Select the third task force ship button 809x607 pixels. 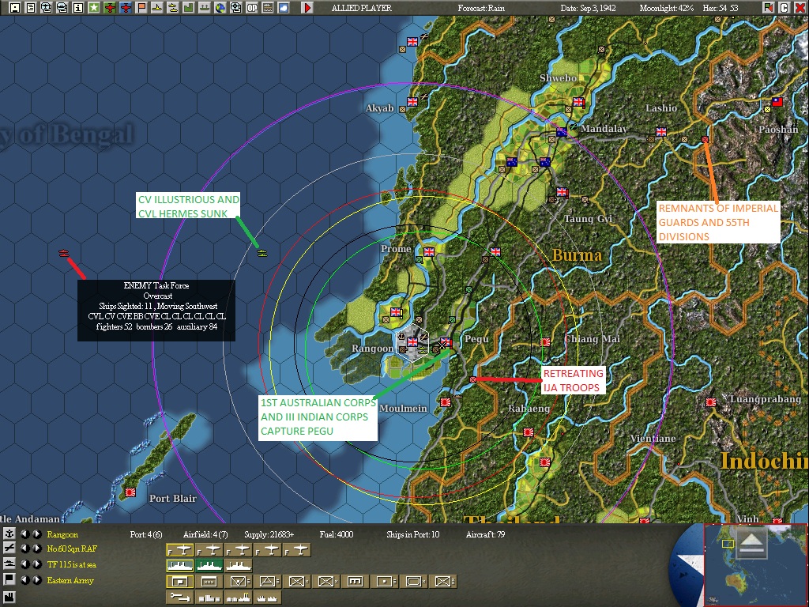[239, 566]
